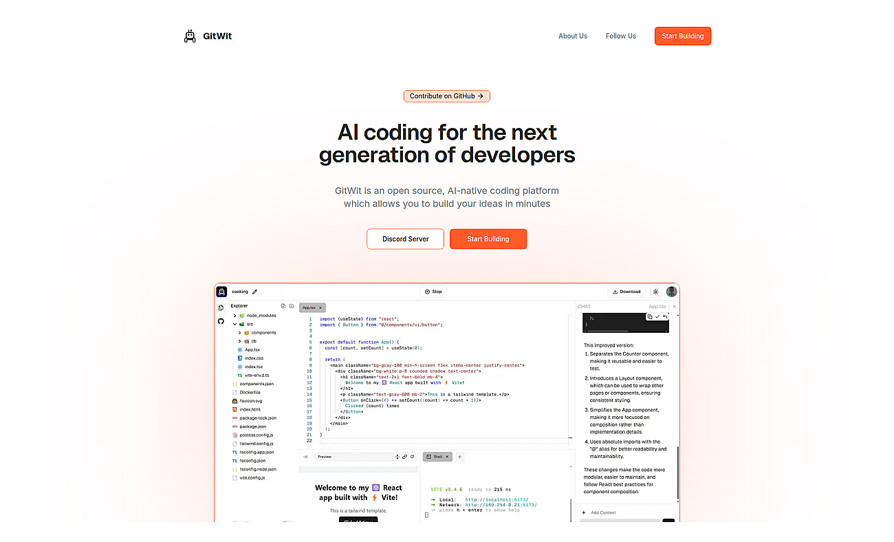This screenshot has width=894, height=542.
Task: Add a new terminal with plus icon
Action: point(460,457)
